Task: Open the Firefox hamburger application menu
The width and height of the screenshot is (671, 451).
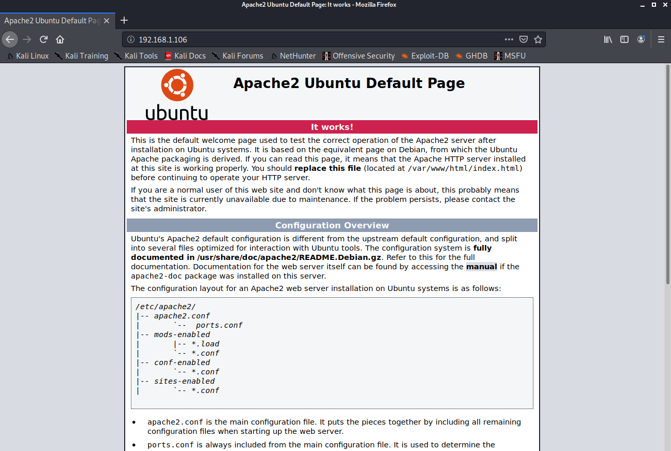Action: tap(661, 39)
